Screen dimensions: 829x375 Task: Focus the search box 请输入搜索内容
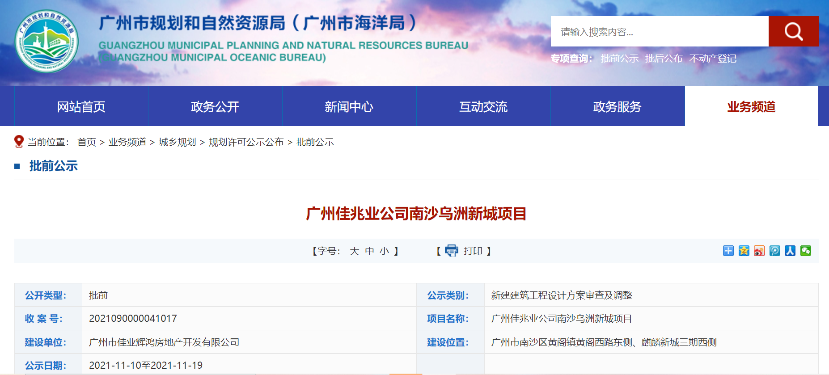(x=660, y=31)
